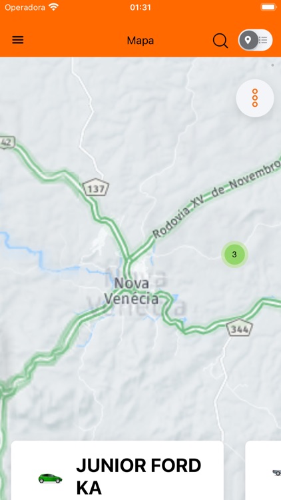
Task: Click the Wi-Fi status icon
Action: 54,7
